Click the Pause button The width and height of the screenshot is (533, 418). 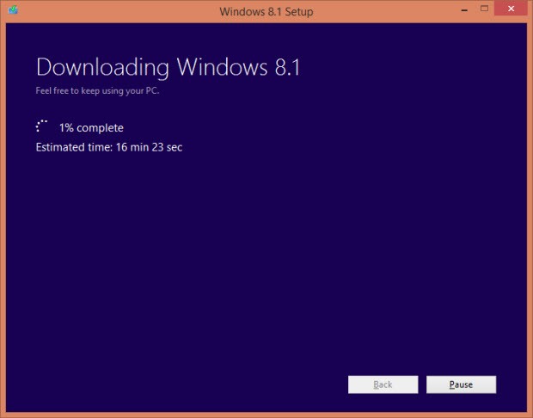[x=461, y=384]
